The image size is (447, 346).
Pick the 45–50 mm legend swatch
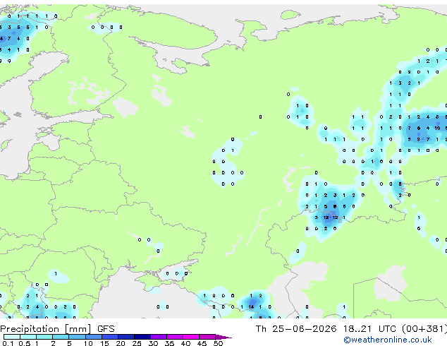[207, 337]
